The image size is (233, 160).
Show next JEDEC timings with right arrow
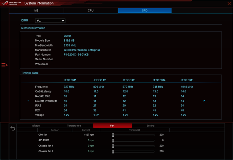[204, 101]
